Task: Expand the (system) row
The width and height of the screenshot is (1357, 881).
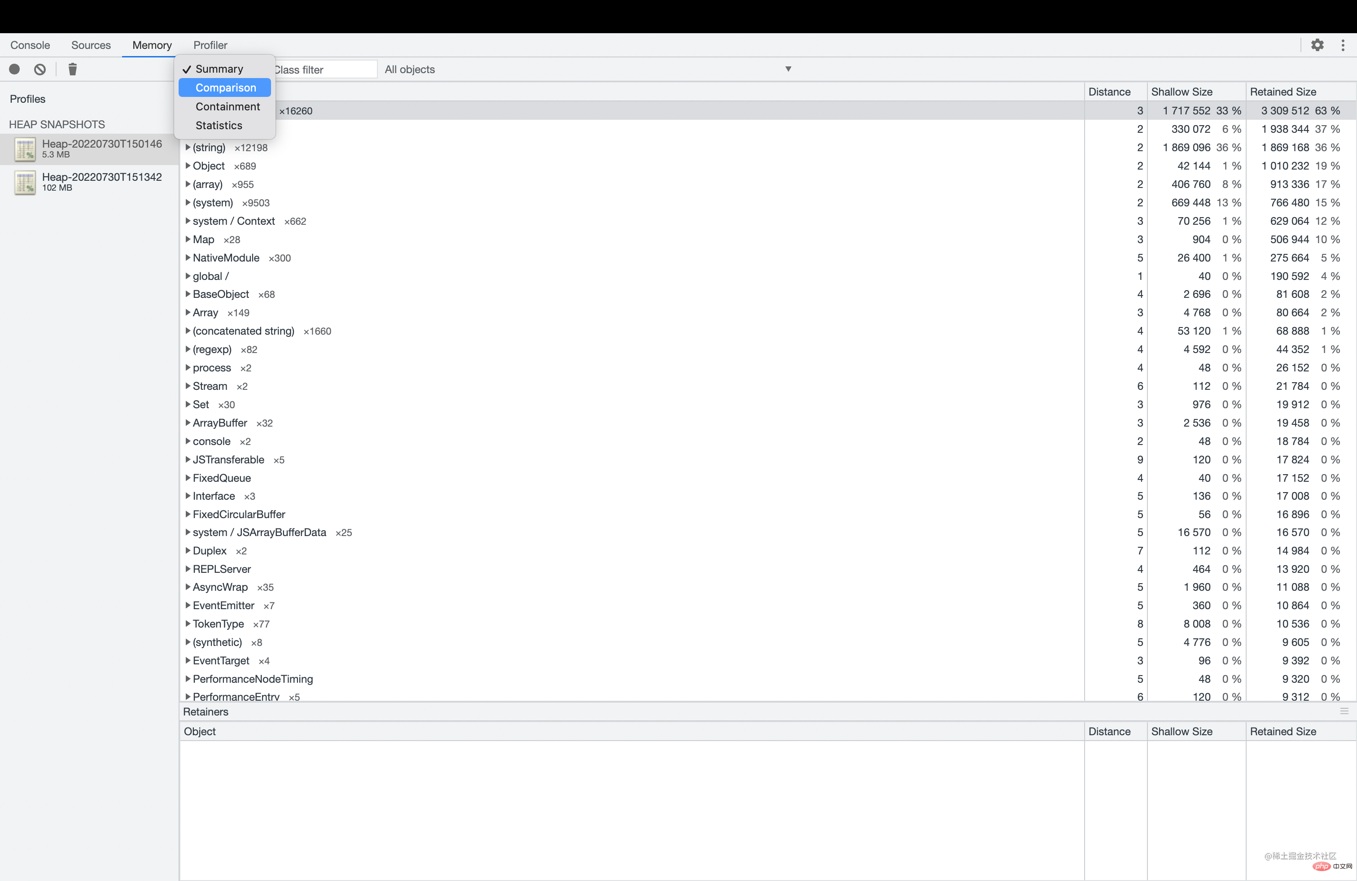Action: [188, 203]
